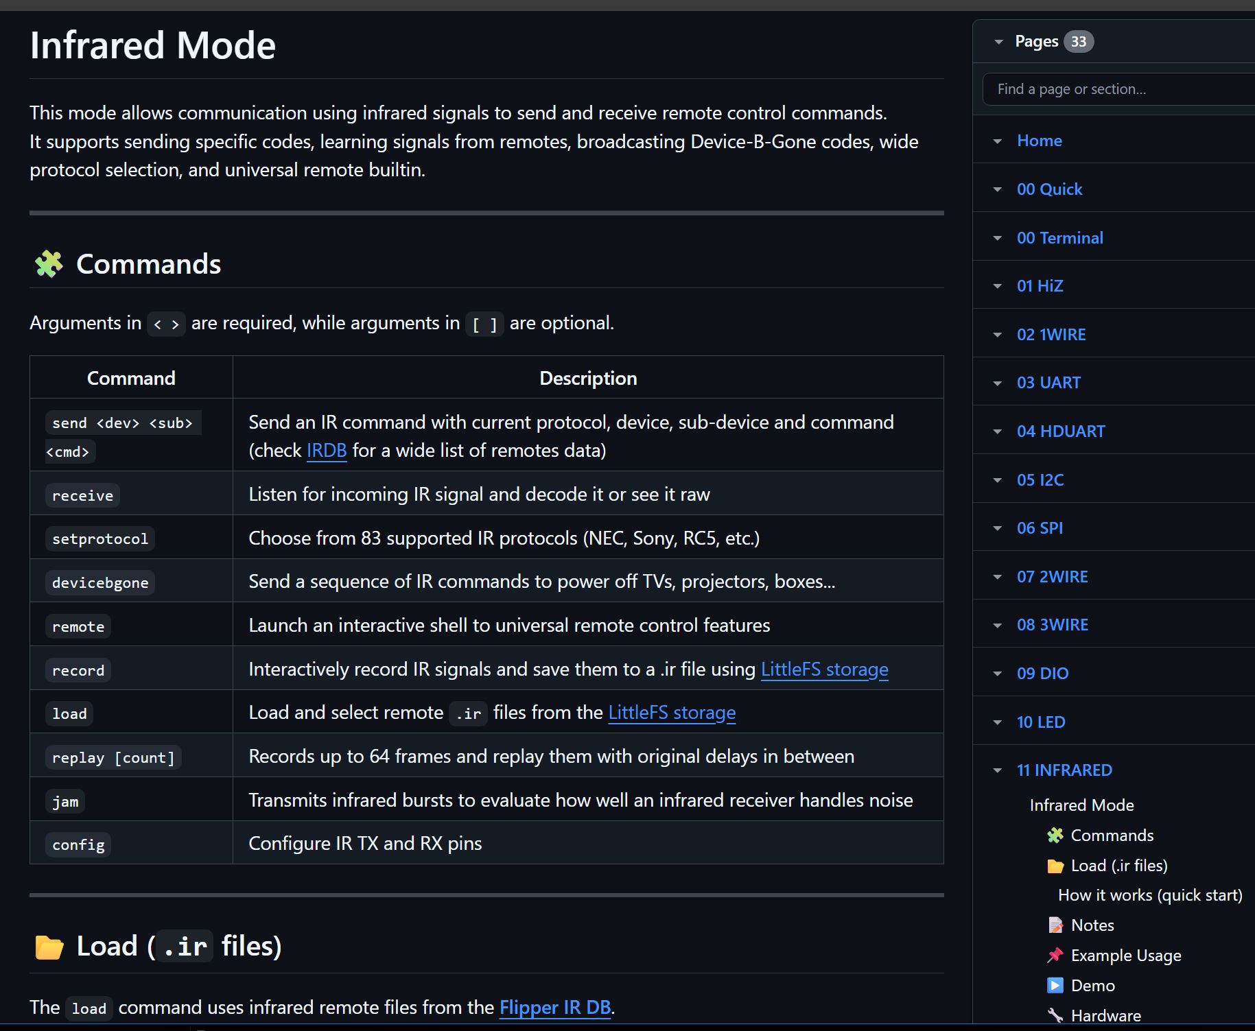Viewport: 1255px width, 1031px height.
Task: Click the pushpin icon beside Example Usage
Action: click(1055, 956)
